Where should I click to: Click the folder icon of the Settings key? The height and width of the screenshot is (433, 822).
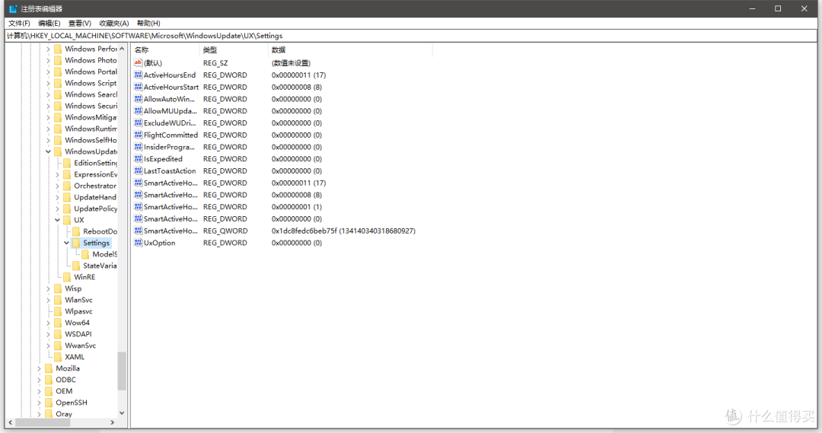tap(76, 243)
